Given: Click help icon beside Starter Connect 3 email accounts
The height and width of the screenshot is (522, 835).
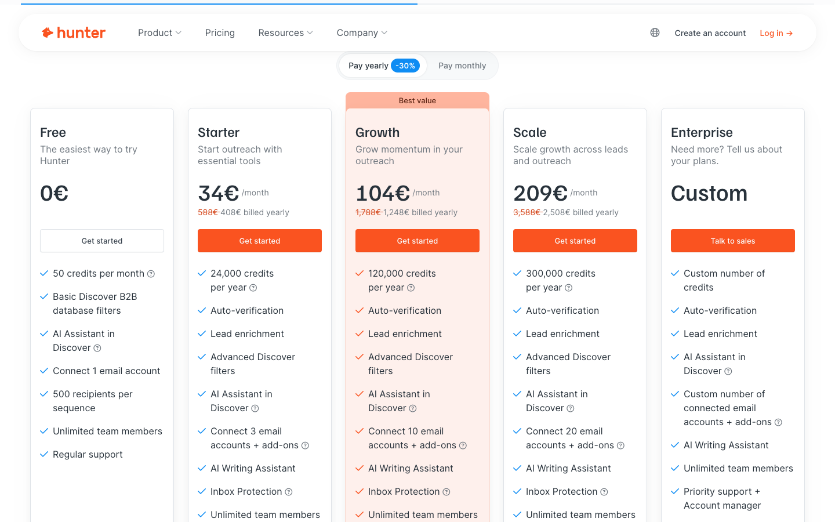Looking at the screenshot, I should (x=305, y=445).
